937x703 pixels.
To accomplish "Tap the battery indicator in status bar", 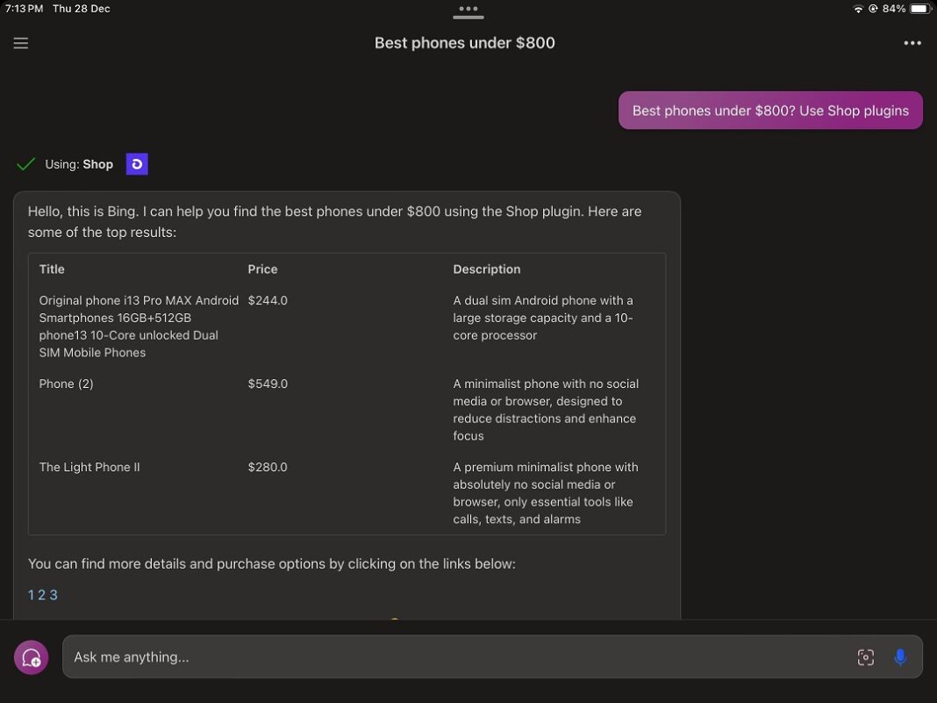I will tap(919, 9).
